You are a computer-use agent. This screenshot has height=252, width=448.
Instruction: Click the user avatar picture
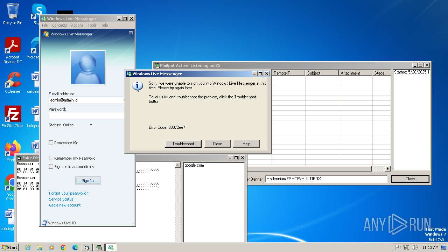coord(88,67)
